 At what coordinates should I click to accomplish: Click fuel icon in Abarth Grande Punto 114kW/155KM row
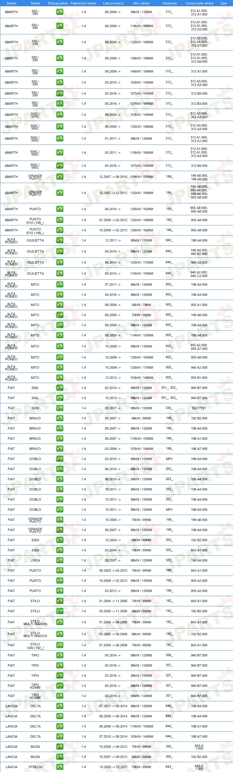click(60, 177)
